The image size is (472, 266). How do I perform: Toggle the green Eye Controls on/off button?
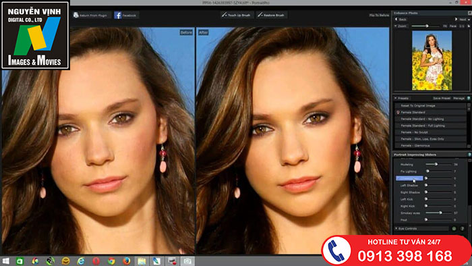click(454, 229)
